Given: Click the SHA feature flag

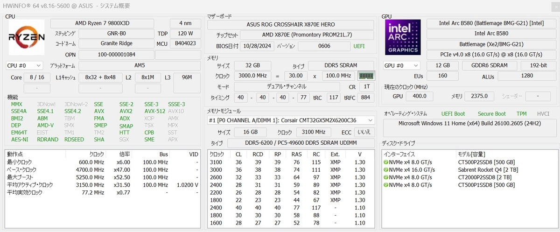Looking at the screenshot, I should tap(99, 139).
